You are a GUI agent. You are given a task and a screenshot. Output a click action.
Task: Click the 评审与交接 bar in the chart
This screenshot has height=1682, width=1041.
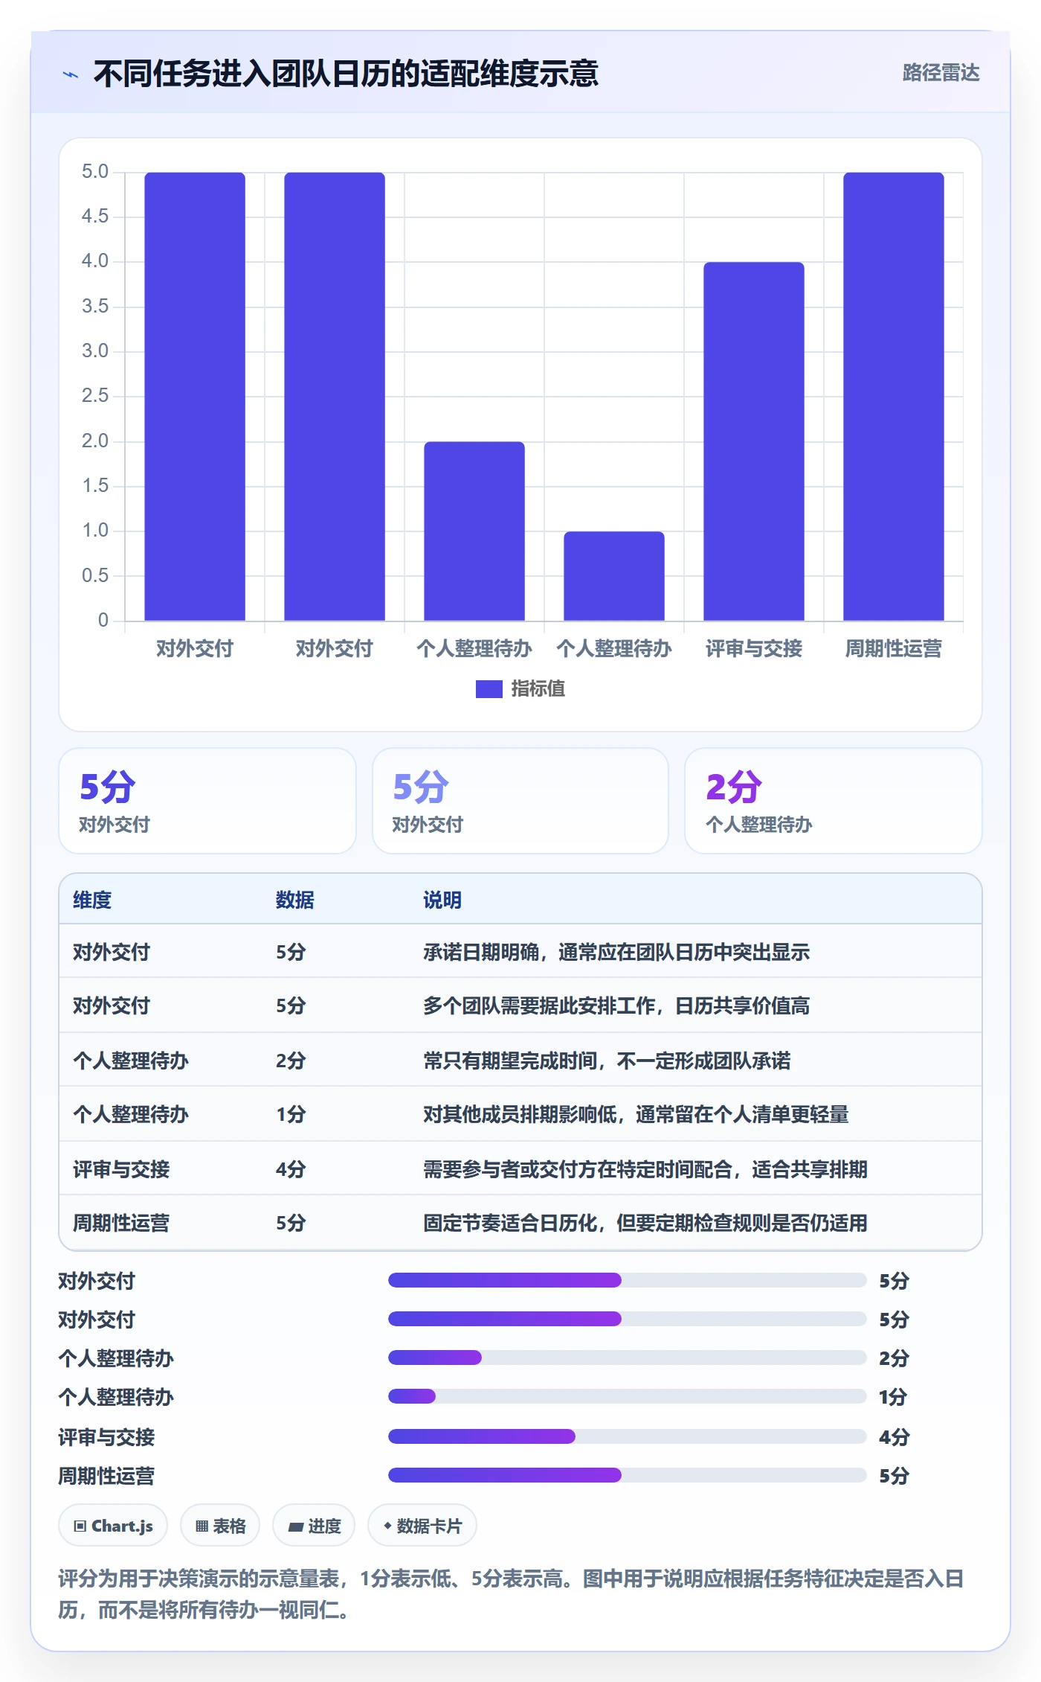(753, 441)
